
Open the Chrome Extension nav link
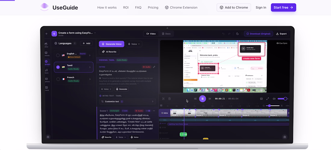[181, 7]
